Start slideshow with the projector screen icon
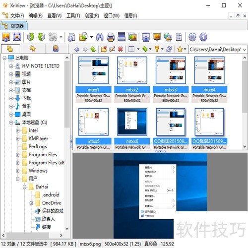 tap(157, 37)
